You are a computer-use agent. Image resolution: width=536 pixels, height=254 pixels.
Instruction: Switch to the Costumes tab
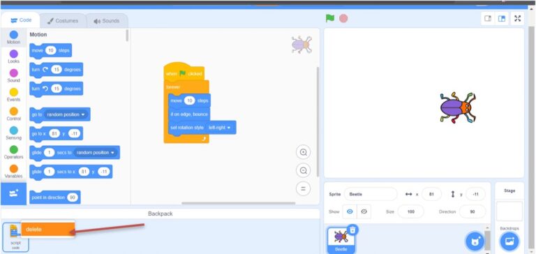63,21
